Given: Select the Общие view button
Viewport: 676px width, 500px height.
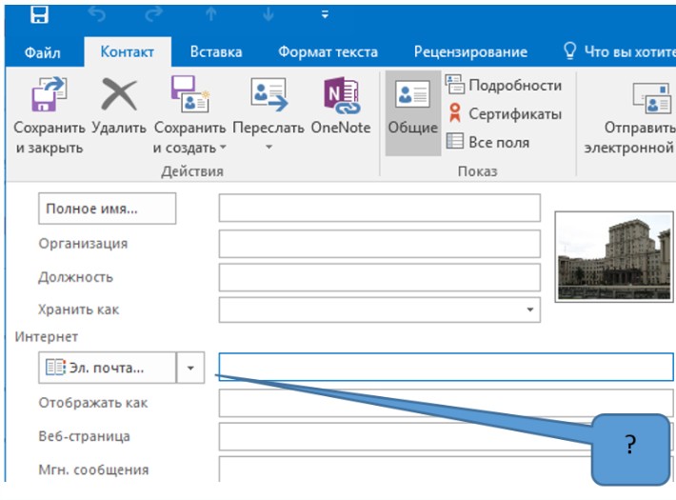Looking at the screenshot, I should coord(412,113).
